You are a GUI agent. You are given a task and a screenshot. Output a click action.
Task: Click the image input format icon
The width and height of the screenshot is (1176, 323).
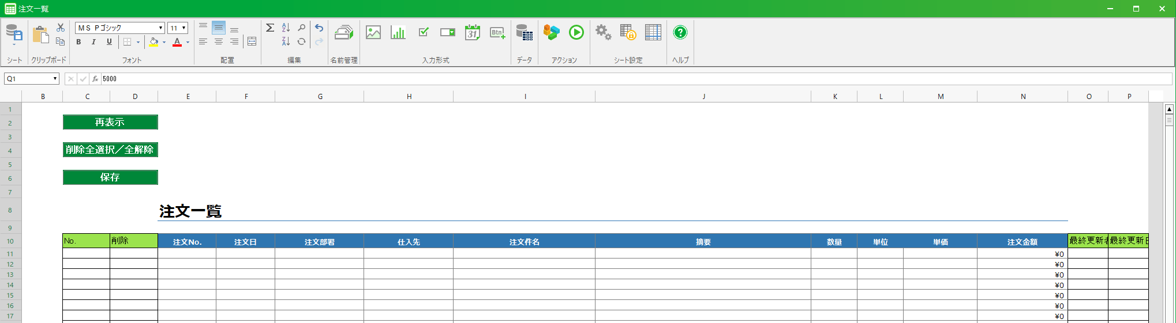tap(373, 33)
